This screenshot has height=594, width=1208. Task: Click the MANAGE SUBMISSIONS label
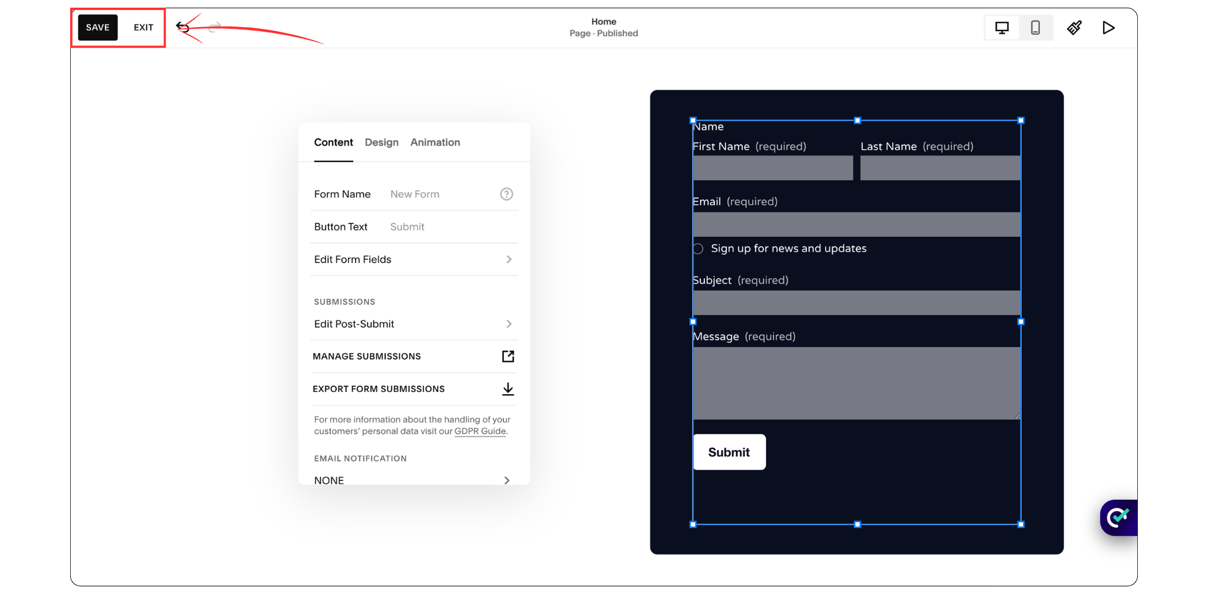tap(367, 357)
